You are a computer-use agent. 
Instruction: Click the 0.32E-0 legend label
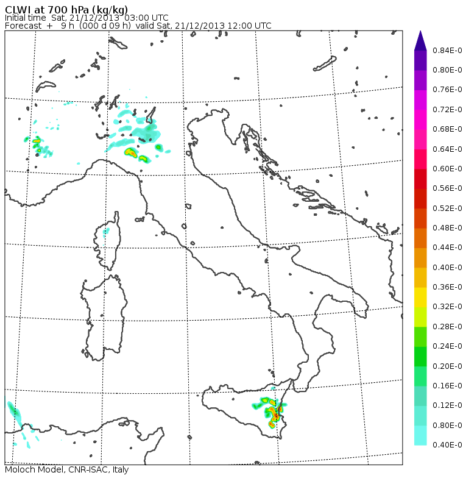pyautogui.click(x=447, y=307)
